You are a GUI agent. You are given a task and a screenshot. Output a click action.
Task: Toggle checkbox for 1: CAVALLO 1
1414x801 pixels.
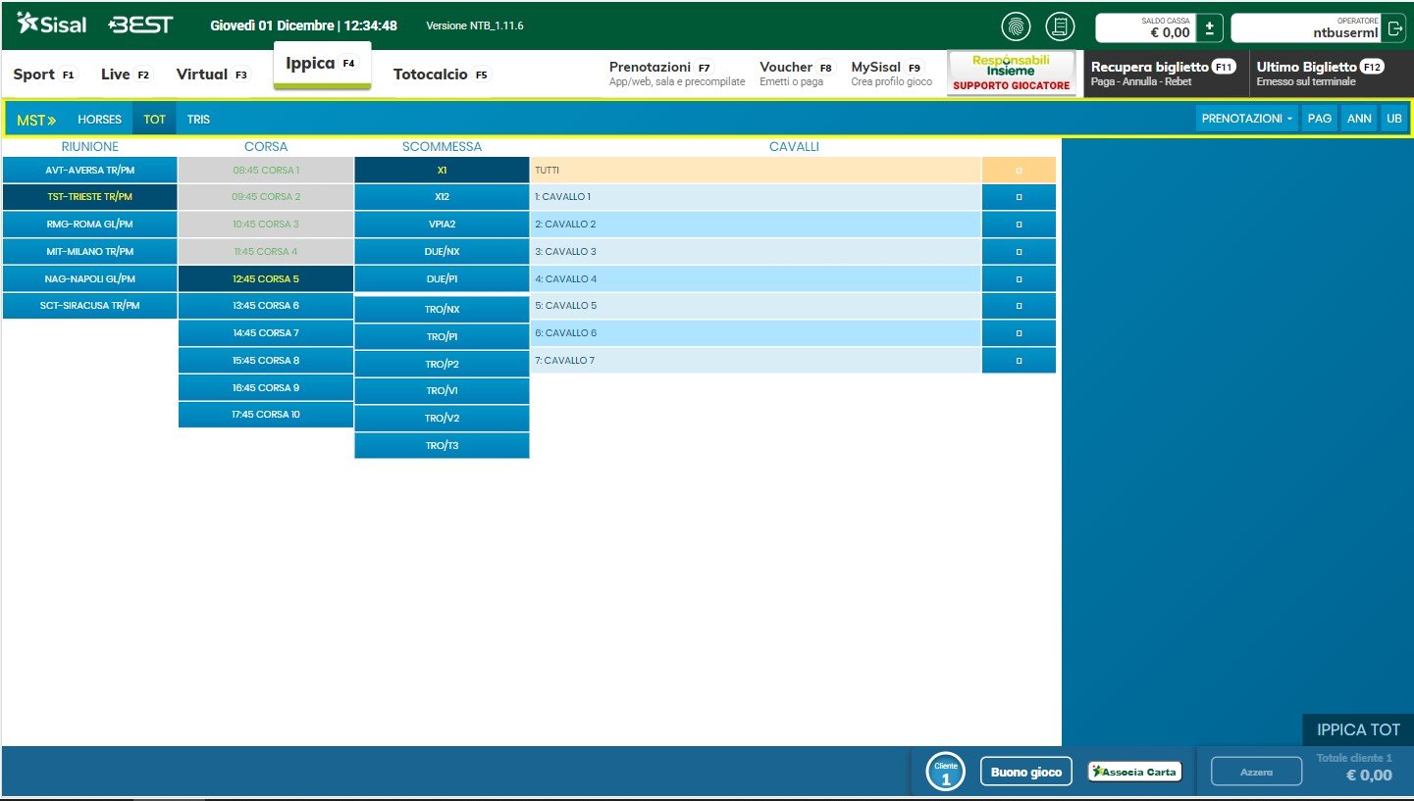click(1019, 197)
